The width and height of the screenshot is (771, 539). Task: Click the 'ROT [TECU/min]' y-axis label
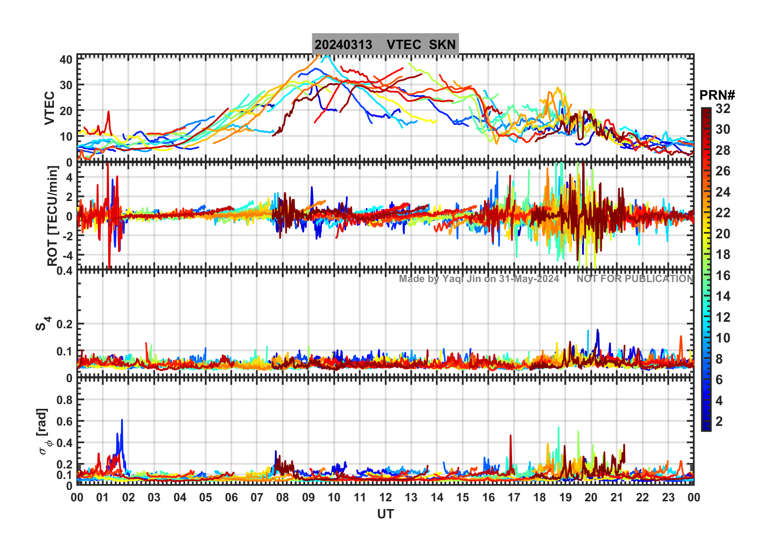coord(53,216)
